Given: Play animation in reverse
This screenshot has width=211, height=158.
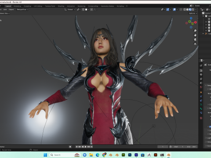Looking at the screenshot, I should (83, 147).
